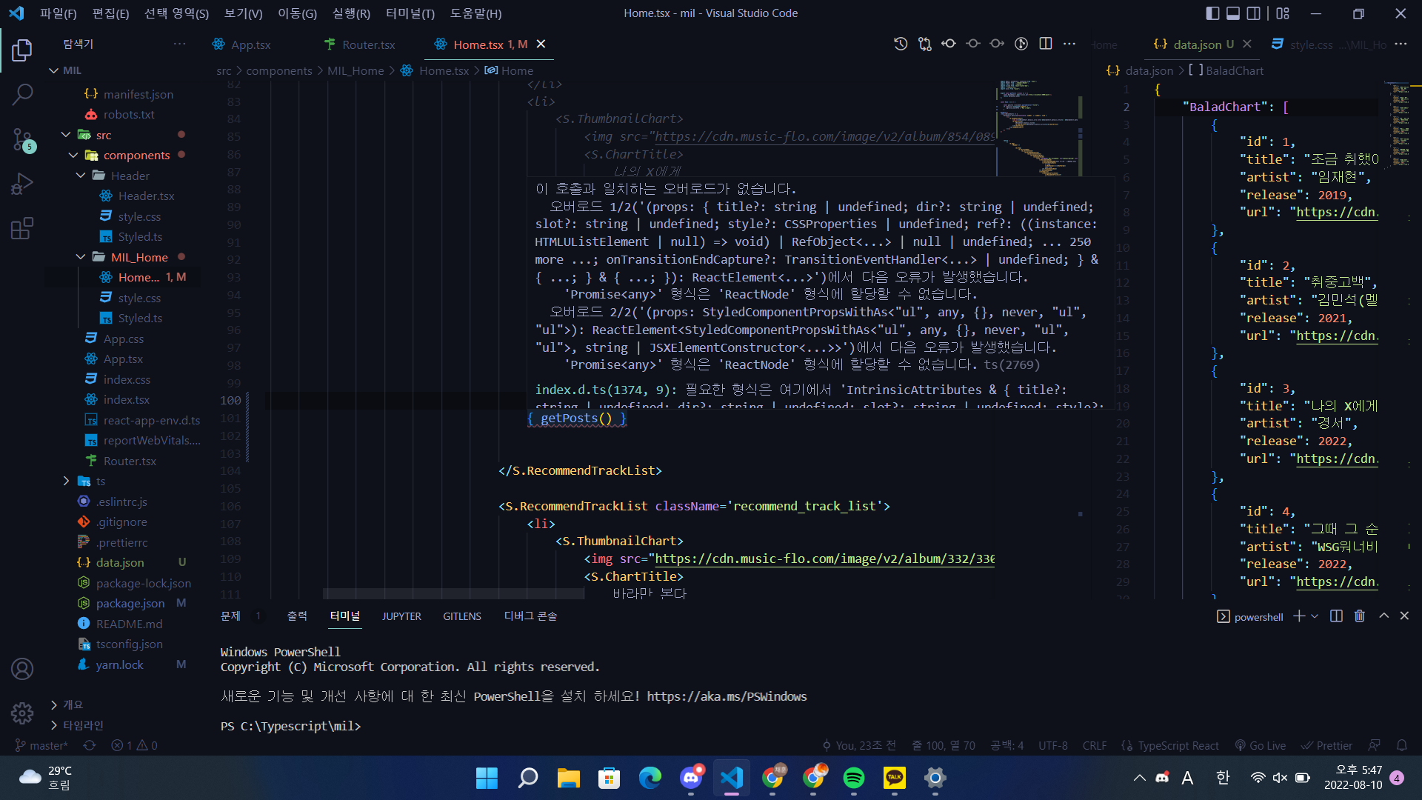
Task: Expand the ts folder
Action: pos(66,481)
